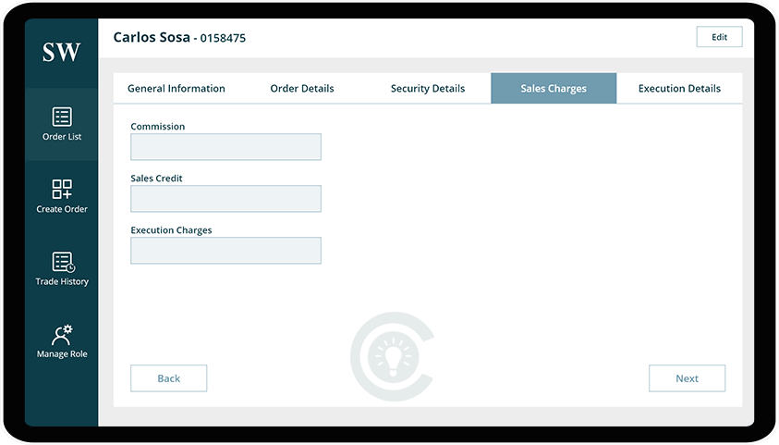Click the Sales Credit label
The image size is (779, 445).
pyautogui.click(x=156, y=178)
